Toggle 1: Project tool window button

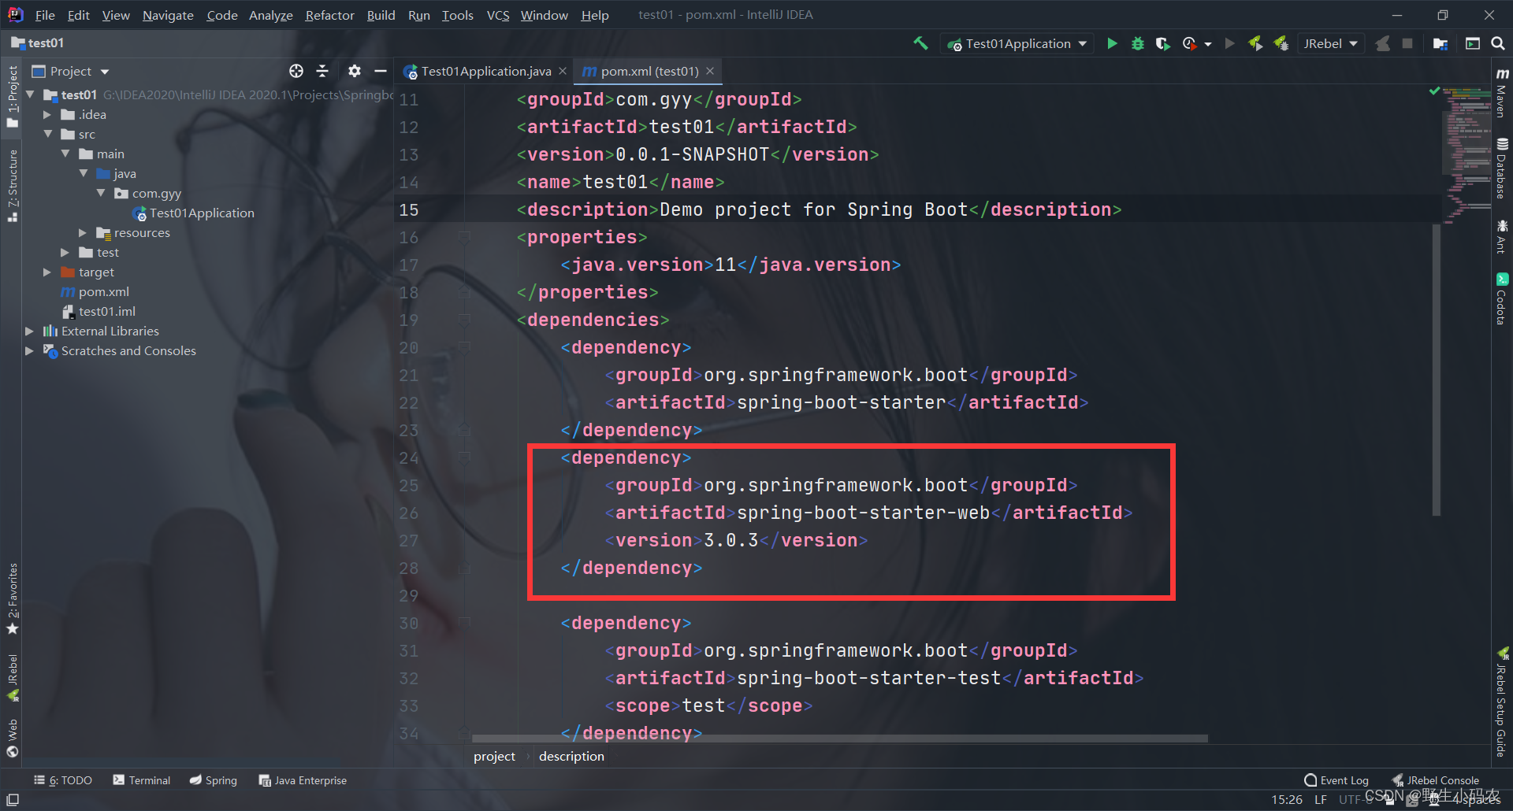pos(13,97)
